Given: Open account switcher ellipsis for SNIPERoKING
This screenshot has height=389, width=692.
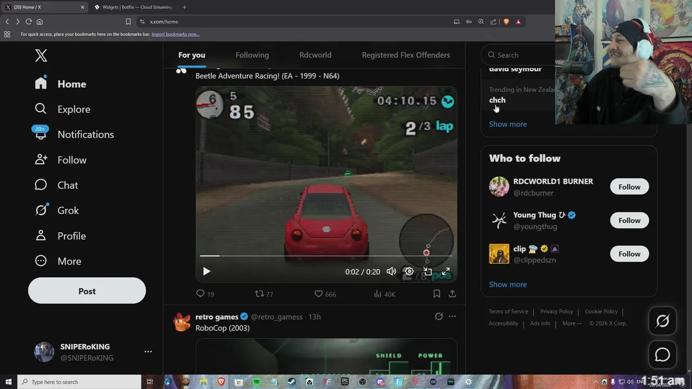Looking at the screenshot, I should [x=148, y=352].
